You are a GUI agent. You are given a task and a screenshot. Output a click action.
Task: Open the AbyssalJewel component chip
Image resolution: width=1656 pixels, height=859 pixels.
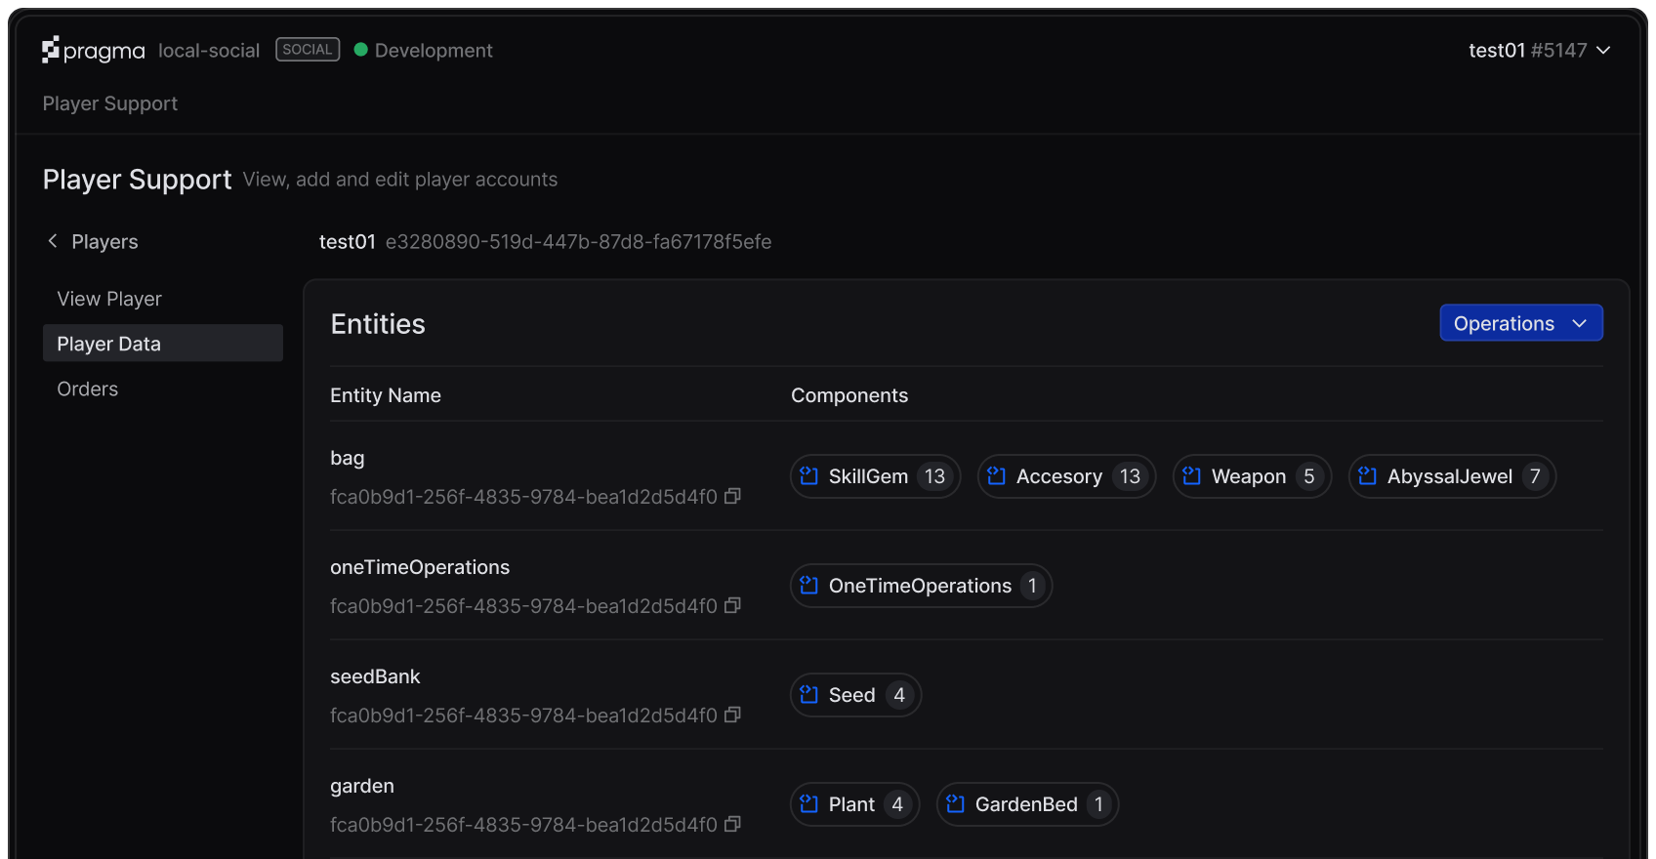[x=1451, y=476]
